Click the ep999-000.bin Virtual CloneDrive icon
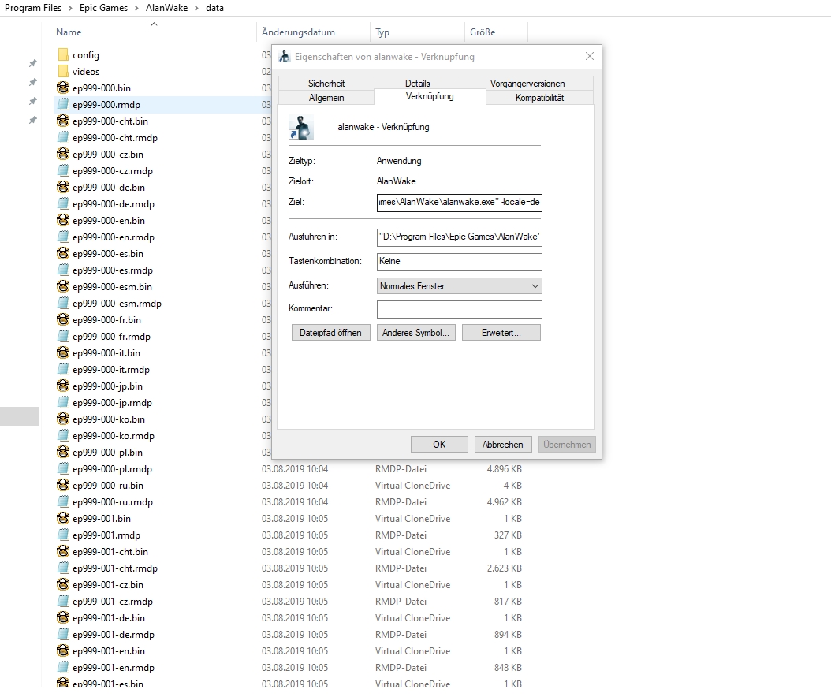Viewport: 831px width, 697px height. pyautogui.click(x=63, y=88)
